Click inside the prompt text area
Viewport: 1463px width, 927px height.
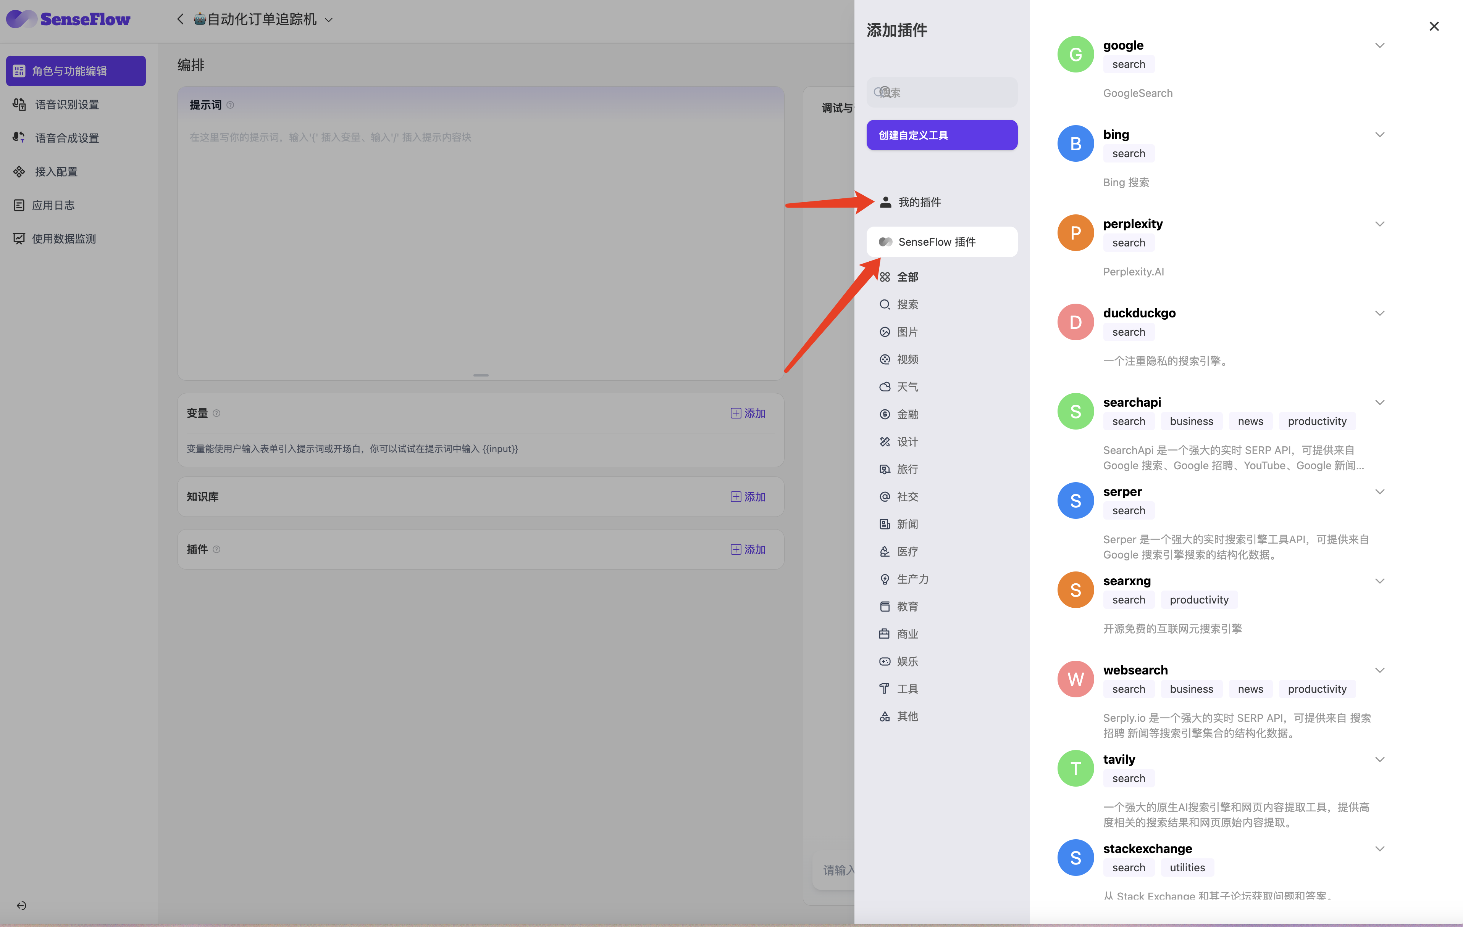coord(481,249)
